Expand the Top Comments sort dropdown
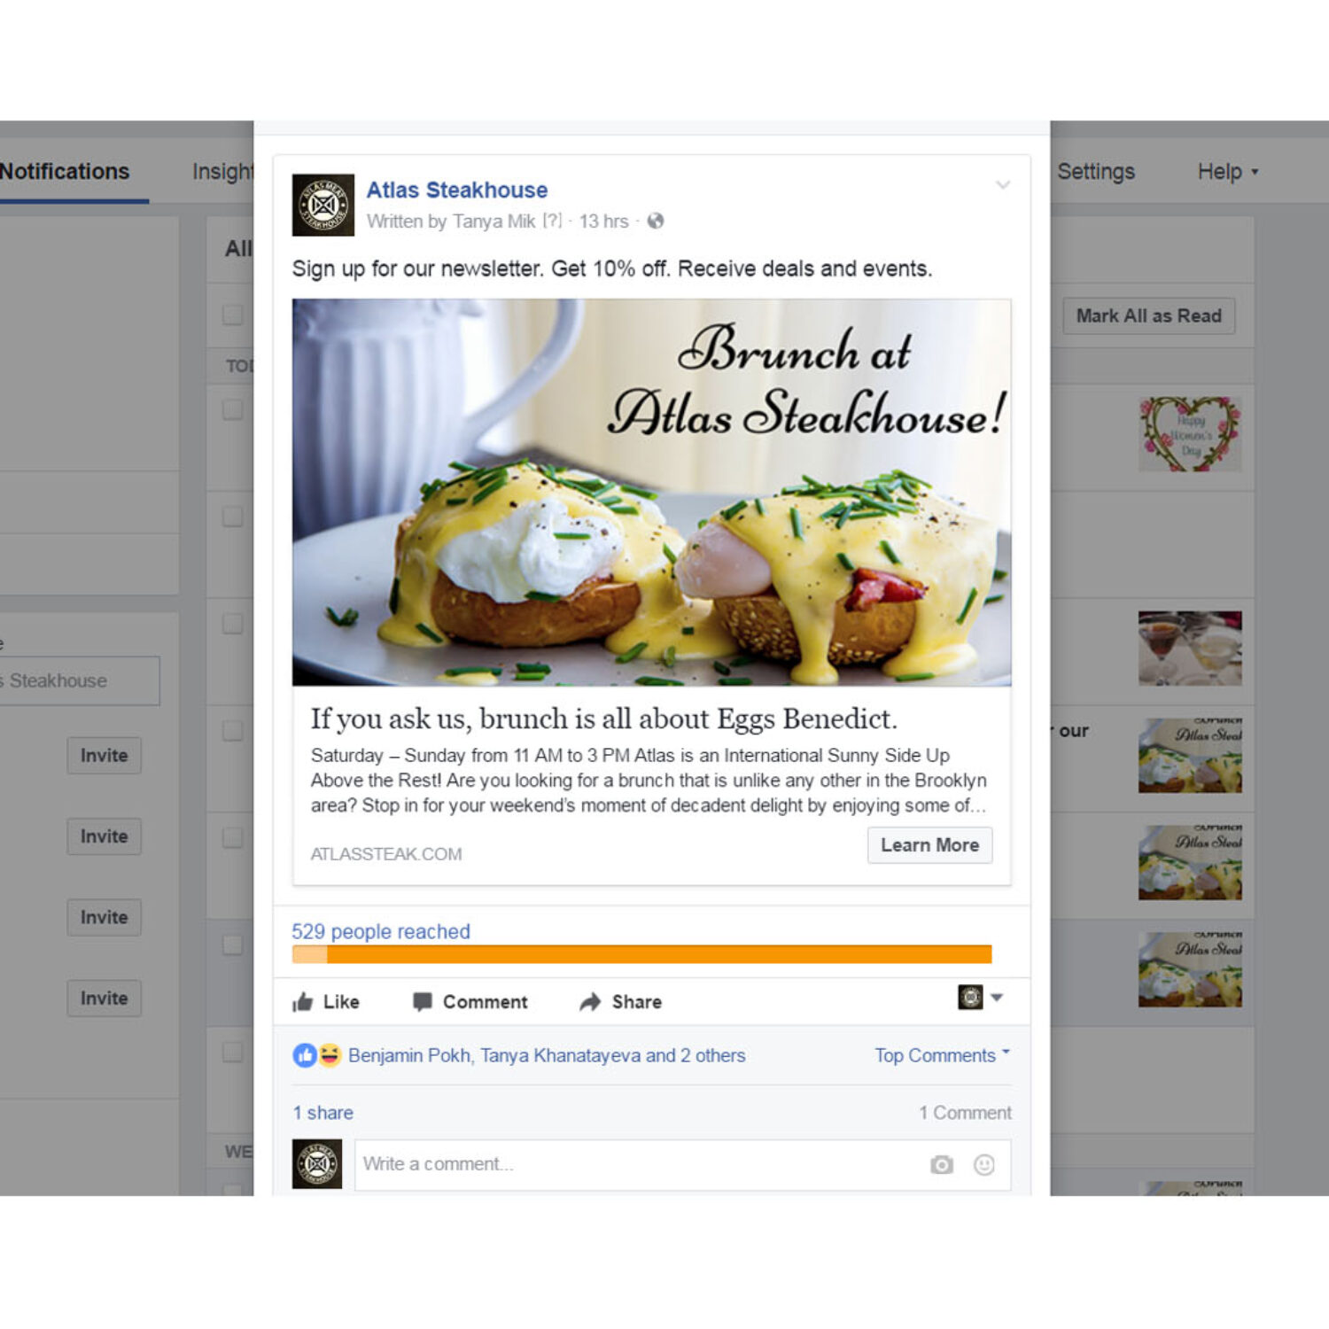Screen dimensions: 1329x1329 click(x=942, y=1055)
